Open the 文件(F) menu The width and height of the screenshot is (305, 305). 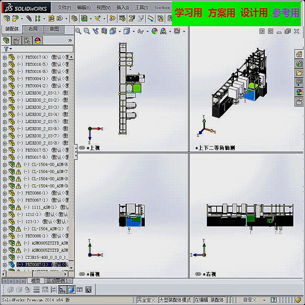click(64, 8)
